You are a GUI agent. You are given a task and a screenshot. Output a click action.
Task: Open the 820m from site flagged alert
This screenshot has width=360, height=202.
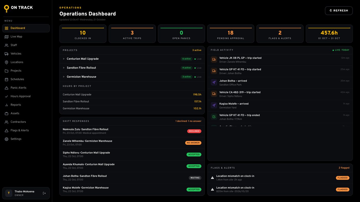pyautogui.click(x=280, y=189)
